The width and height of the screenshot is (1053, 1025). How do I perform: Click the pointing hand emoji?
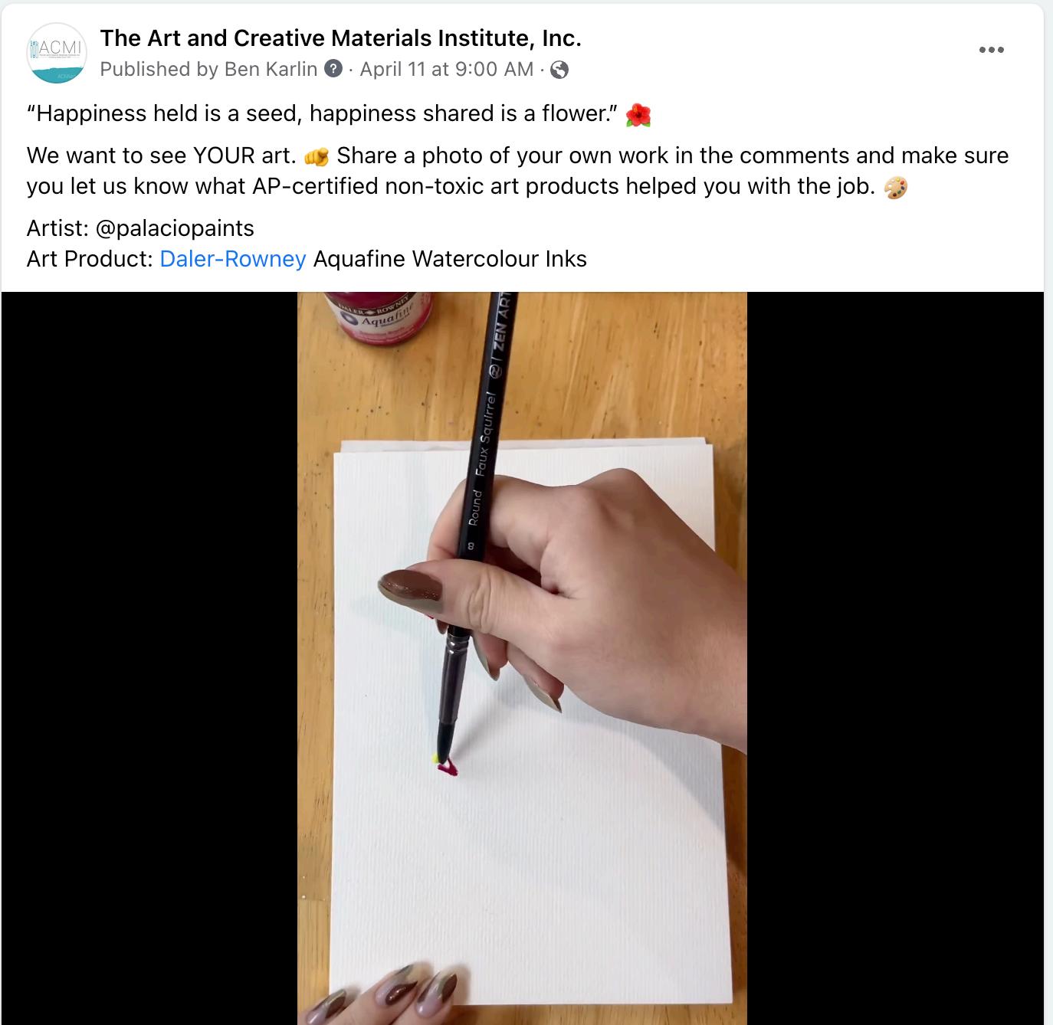[x=317, y=157]
